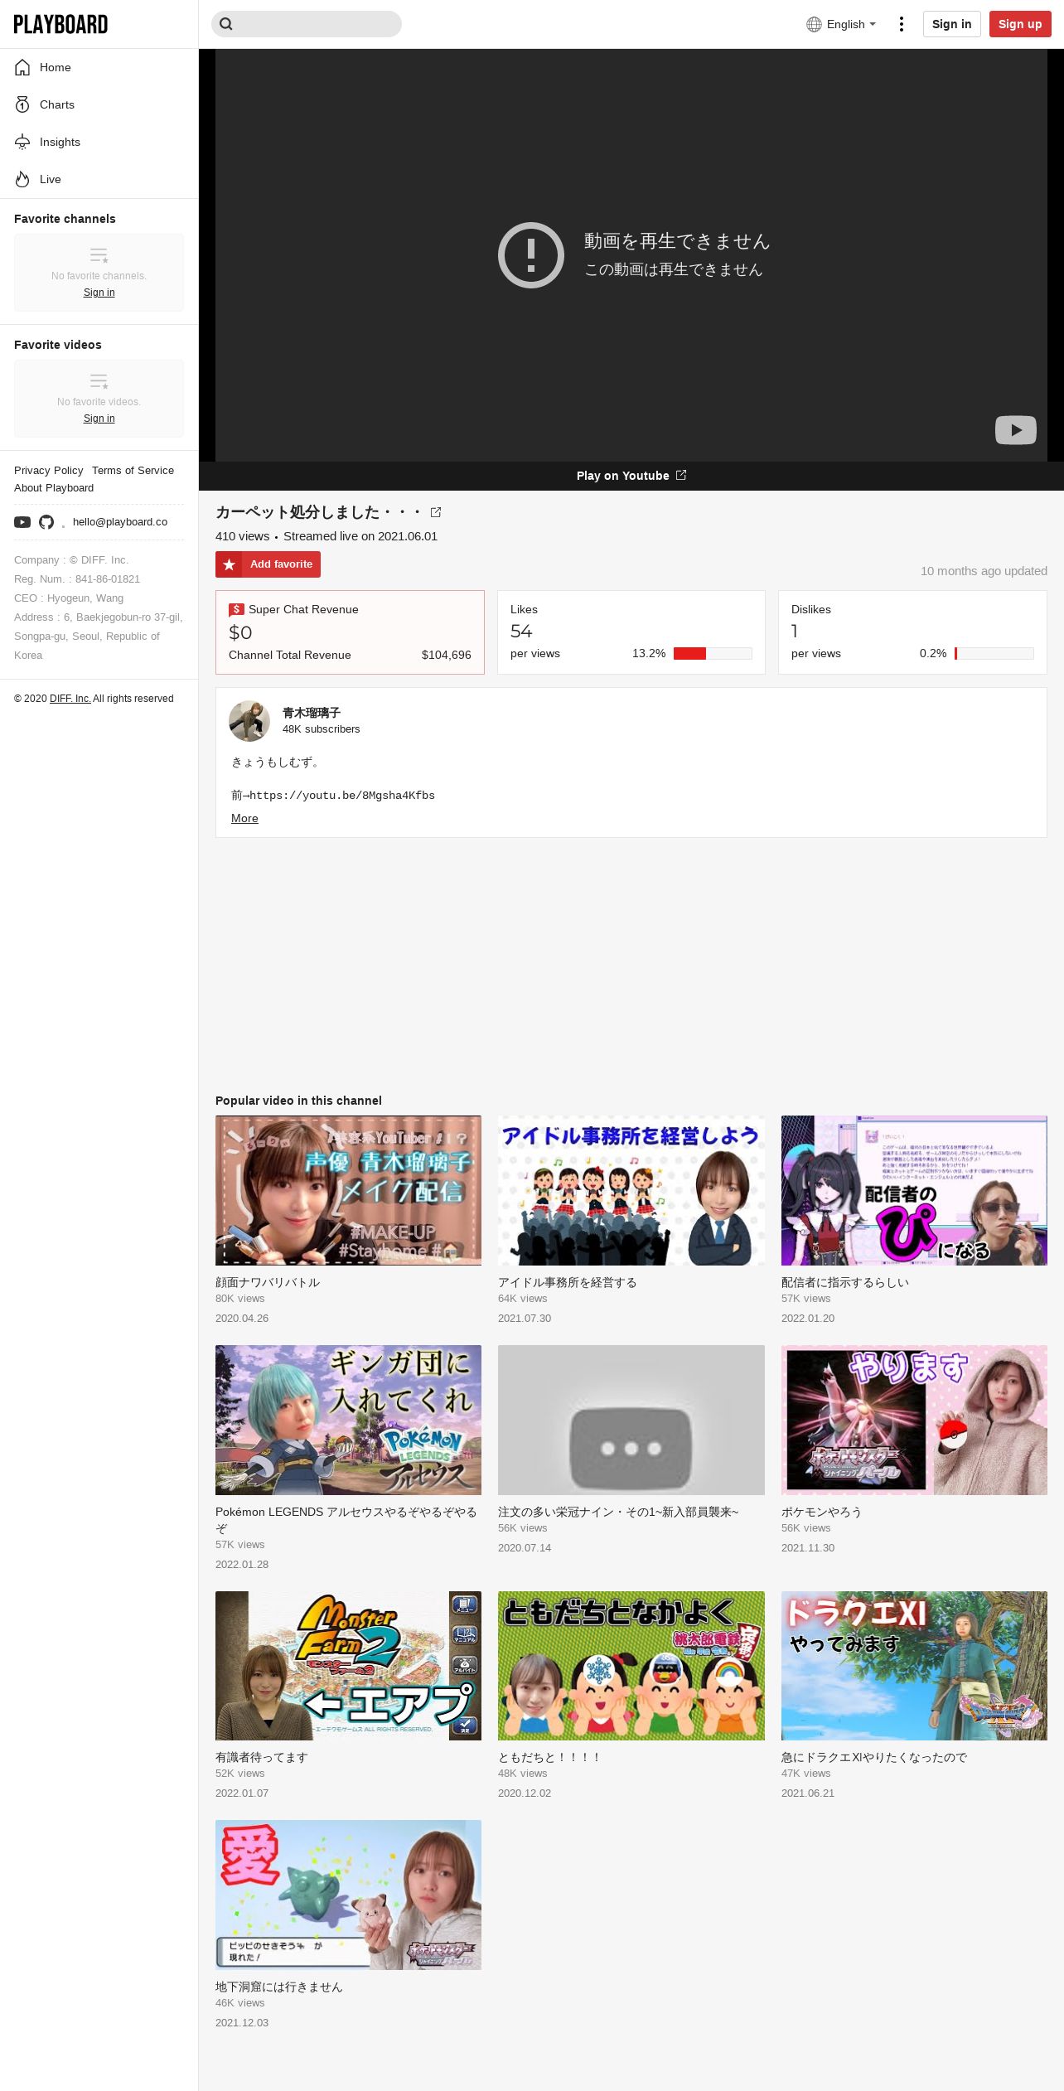Open ドラクエXI video thumbnail

point(914,1666)
